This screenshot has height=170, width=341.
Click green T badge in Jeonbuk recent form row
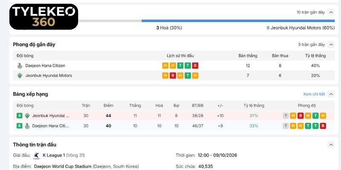point(188,76)
